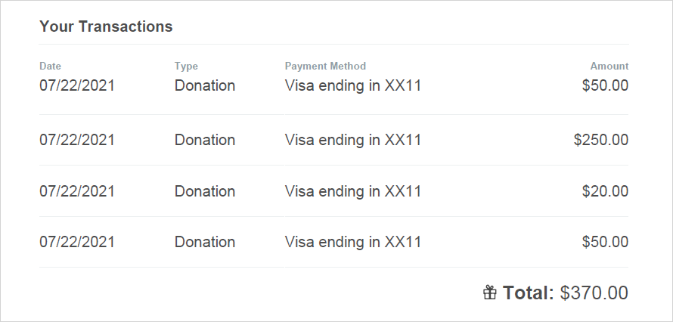Image resolution: width=673 pixels, height=322 pixels.
Task: Click the first $50.00 amount under Amount
Action: tap(605, 85)
